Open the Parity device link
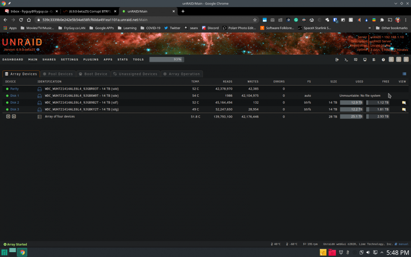Viewport: 411px width, 257px height. pyautogui.click(x=14, y=89)
